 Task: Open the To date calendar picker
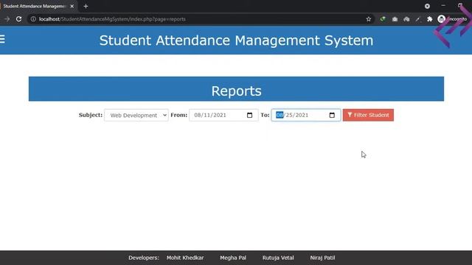coord(332,115)
